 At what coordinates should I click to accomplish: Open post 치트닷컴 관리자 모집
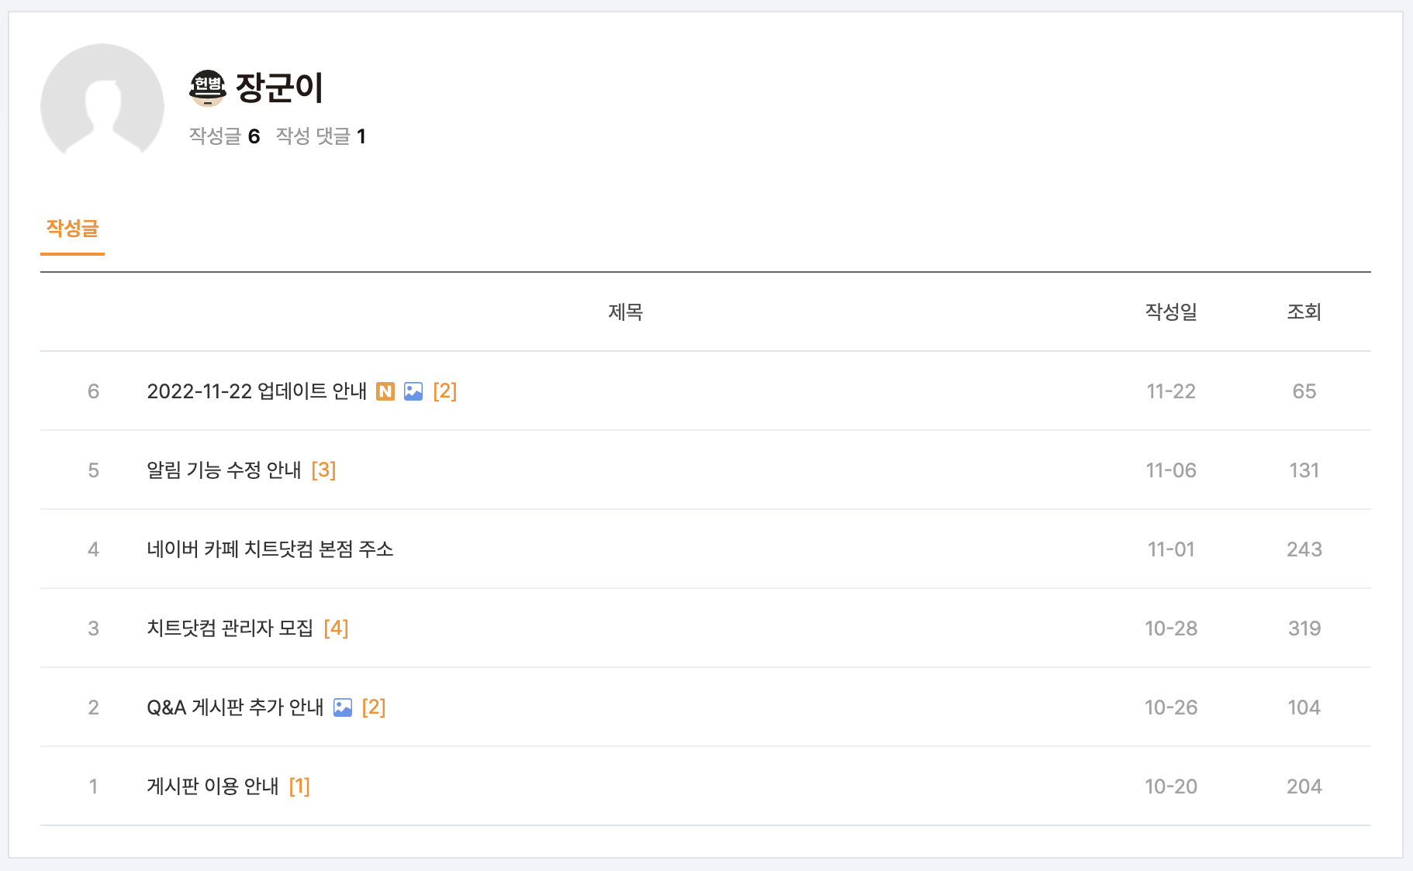(230, 628)
